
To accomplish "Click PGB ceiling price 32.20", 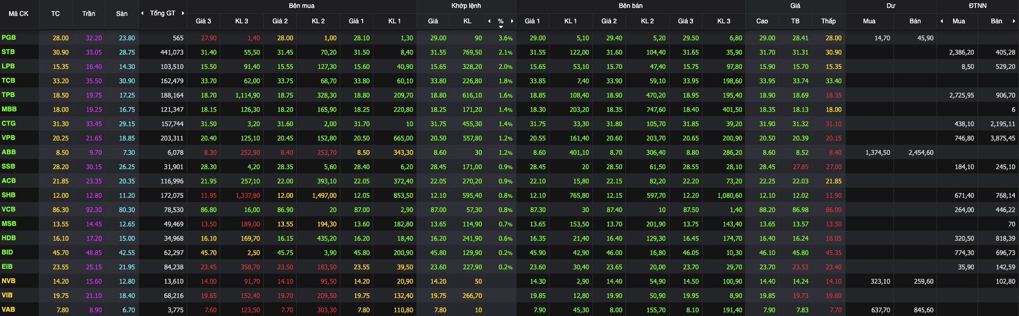I will [94, 38].
